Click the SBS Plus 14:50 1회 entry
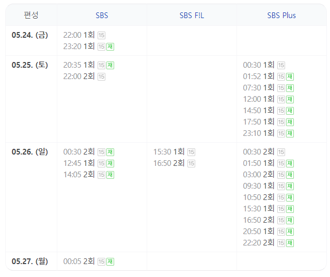Screen dimensions: 330x277 (259, 111)
